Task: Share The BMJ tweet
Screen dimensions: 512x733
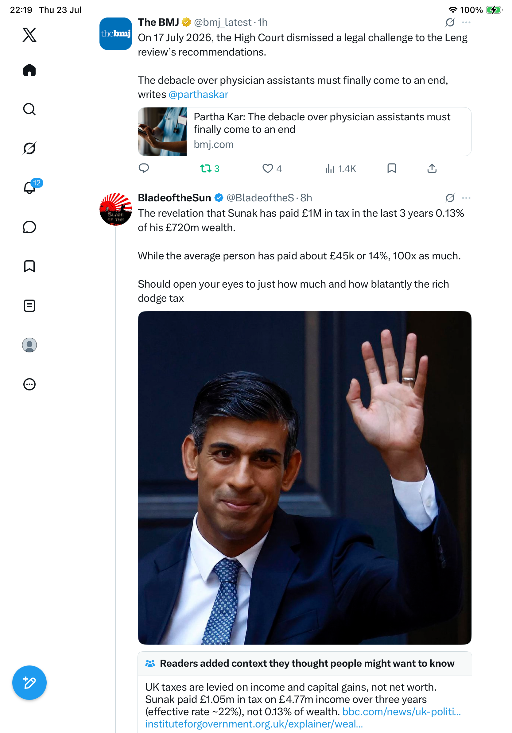Action: [x=432, y=168]
